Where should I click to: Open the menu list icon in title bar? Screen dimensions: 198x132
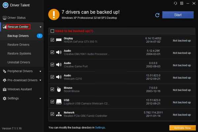[x=181, y=3]
